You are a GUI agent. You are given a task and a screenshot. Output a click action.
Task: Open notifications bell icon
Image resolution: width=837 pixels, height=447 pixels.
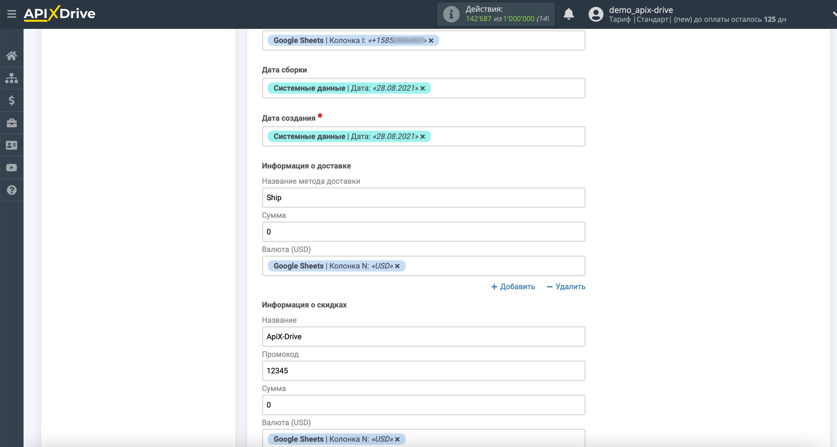[x=568, y=14]
